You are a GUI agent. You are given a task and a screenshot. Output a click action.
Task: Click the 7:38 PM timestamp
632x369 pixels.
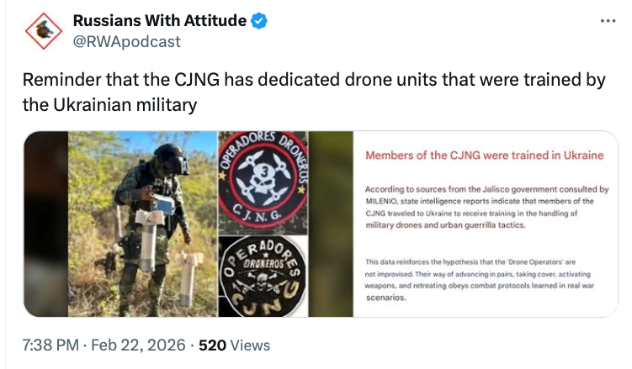pos(51,345)
